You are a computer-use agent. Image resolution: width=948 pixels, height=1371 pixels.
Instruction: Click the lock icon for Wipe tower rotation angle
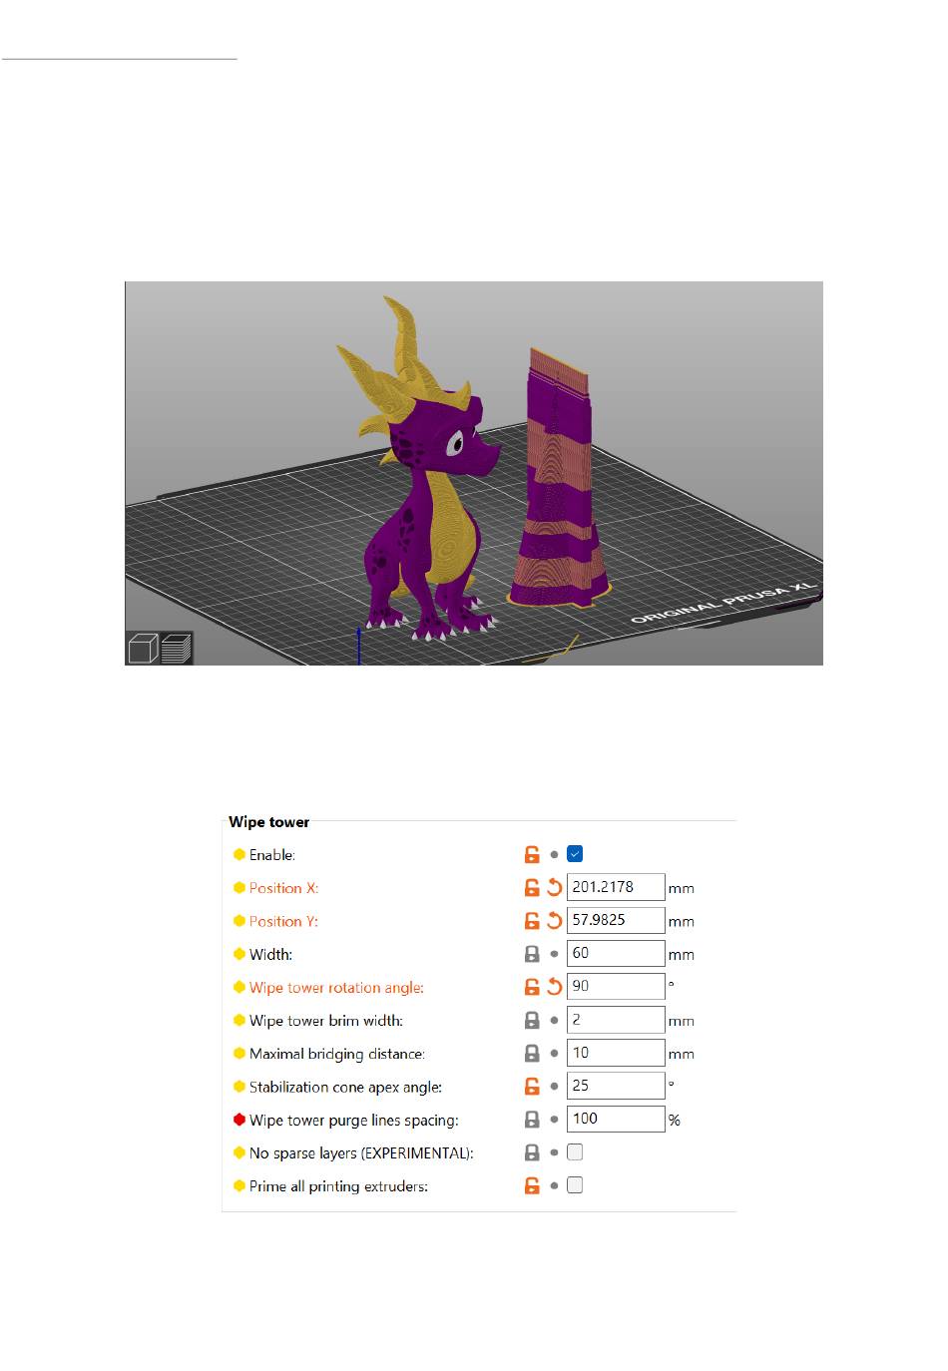532,987
